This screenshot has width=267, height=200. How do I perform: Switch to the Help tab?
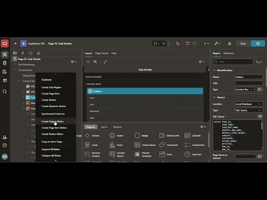point(114,53)
